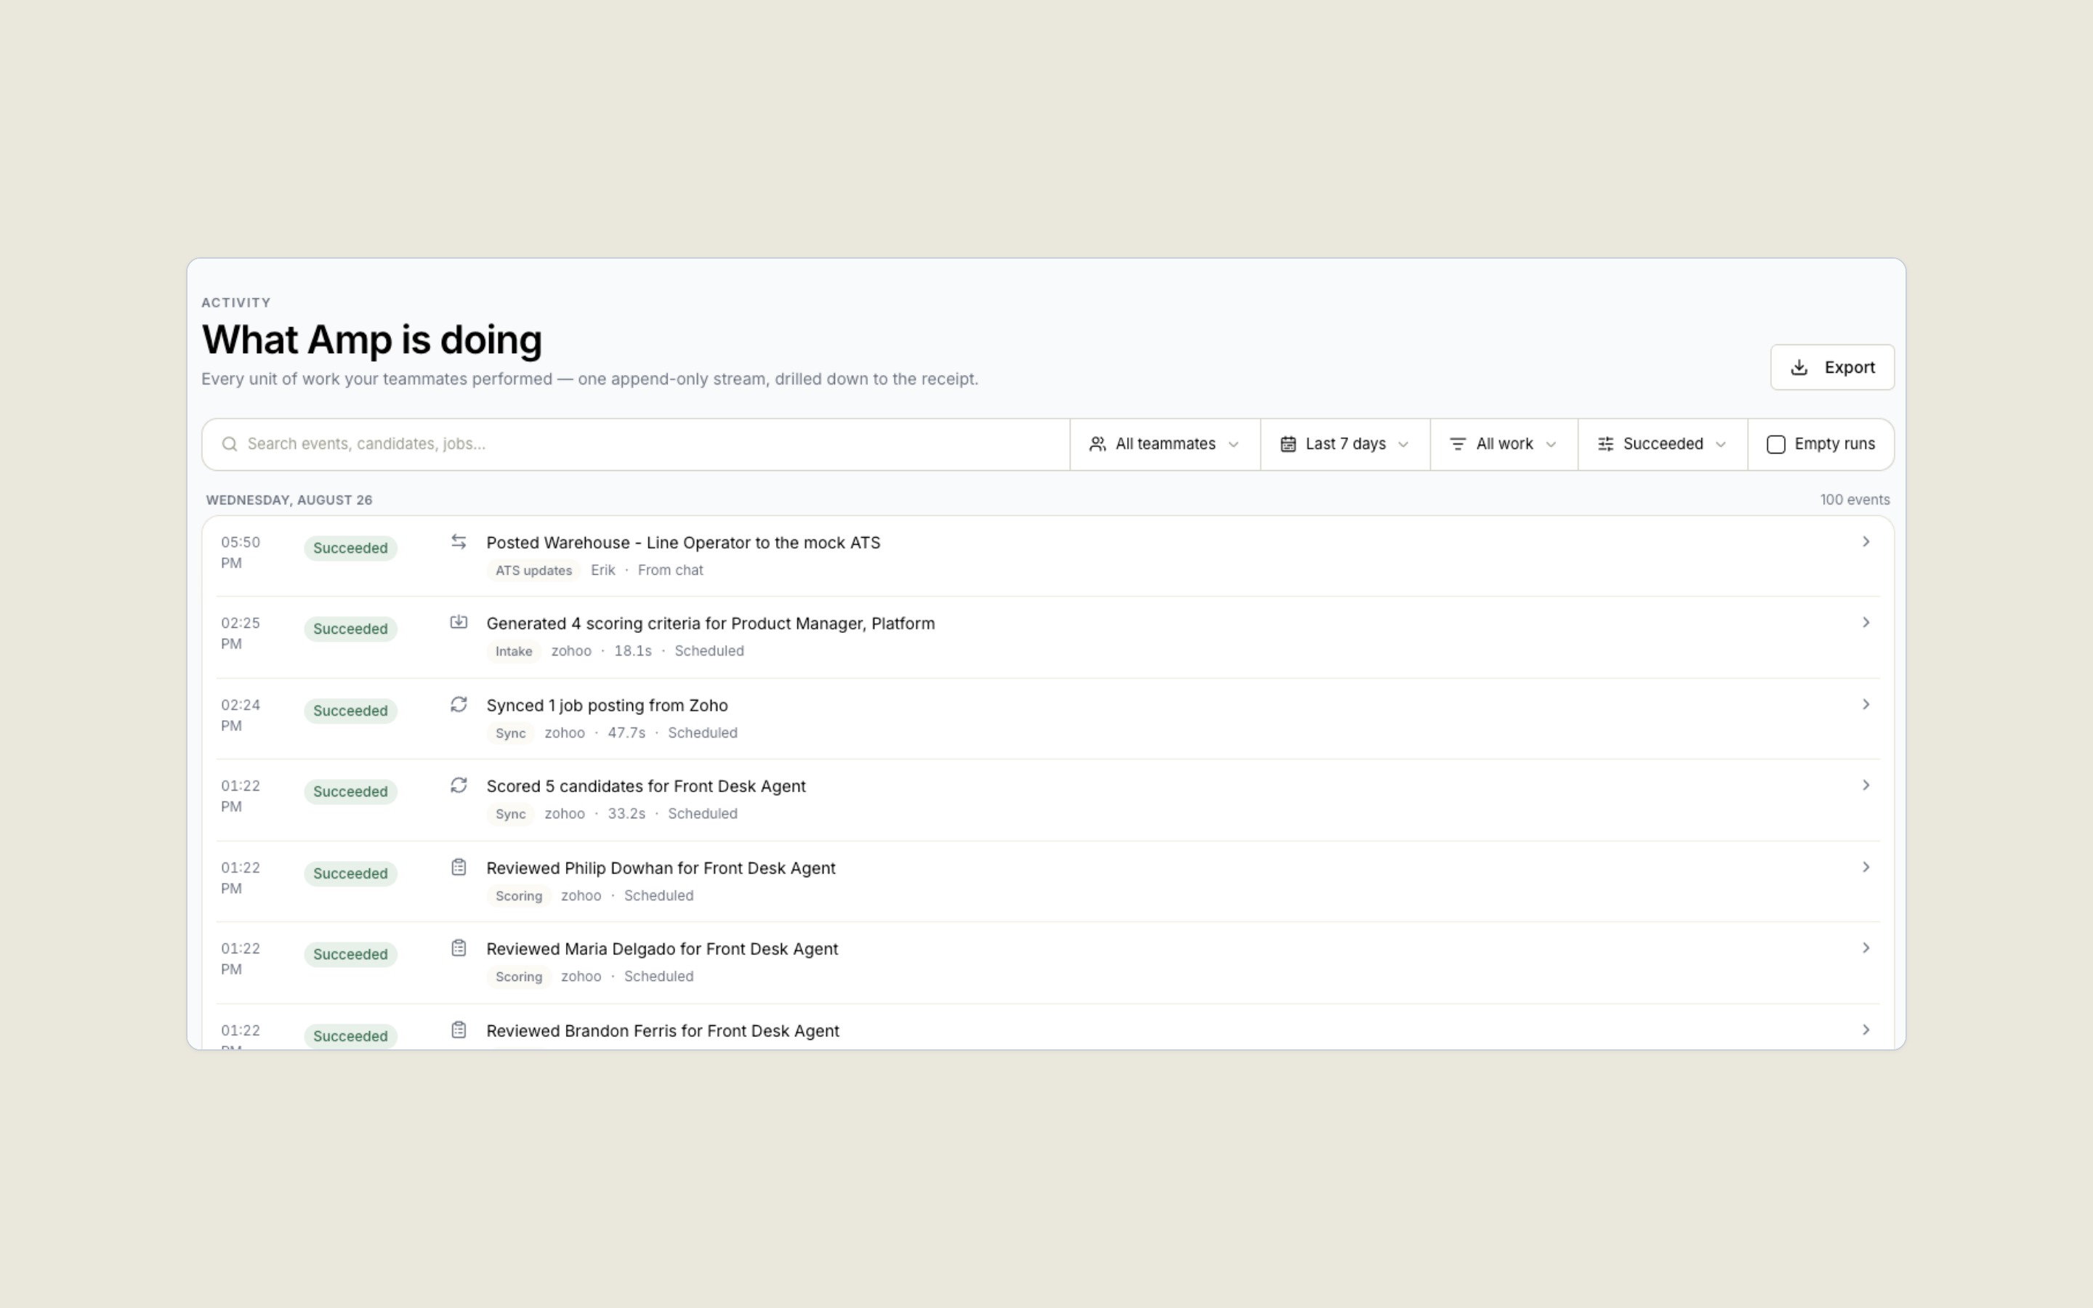Expand the Reviewed Maria Delgado row chevron
The width and height of the screenshot is (2093, 1308).
(1866, 948)
